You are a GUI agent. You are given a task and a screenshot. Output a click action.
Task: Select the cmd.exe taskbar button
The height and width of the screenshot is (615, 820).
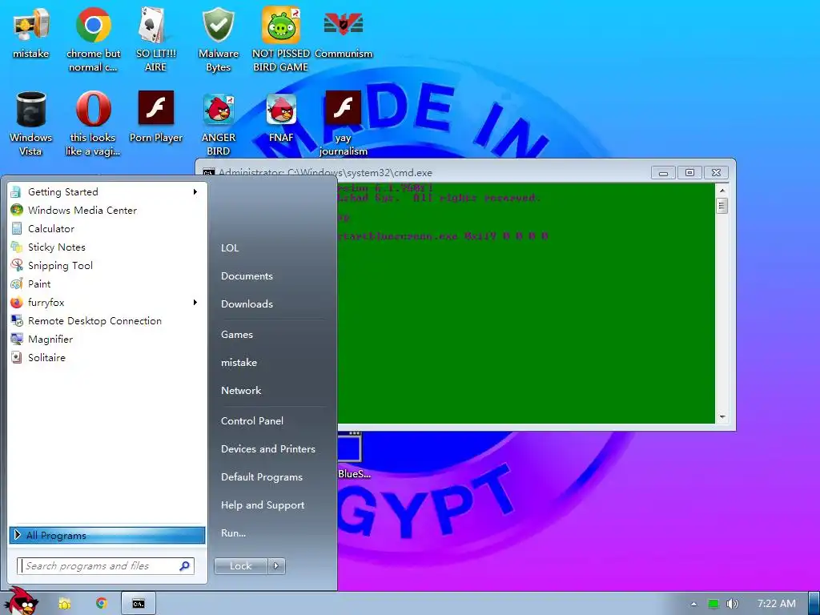pyautogui.click(x=138, y=604)
